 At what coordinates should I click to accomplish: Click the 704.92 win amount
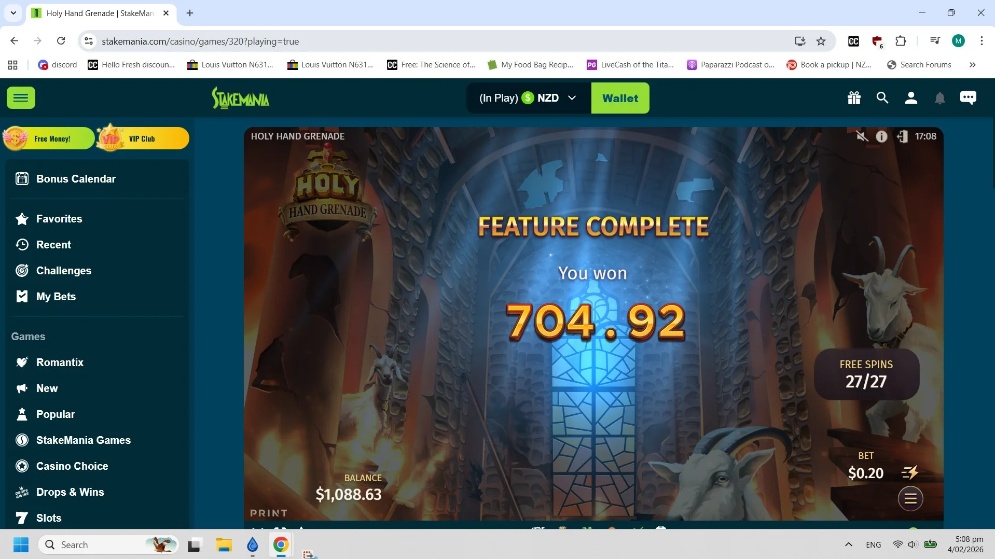595,322
